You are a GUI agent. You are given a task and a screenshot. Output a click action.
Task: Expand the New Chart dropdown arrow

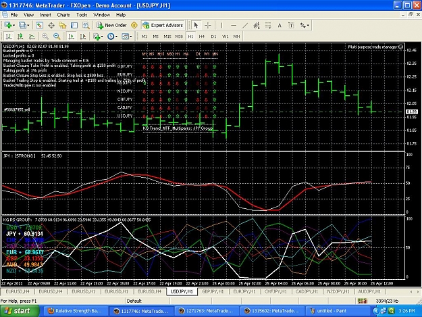(x=14, y=25)
